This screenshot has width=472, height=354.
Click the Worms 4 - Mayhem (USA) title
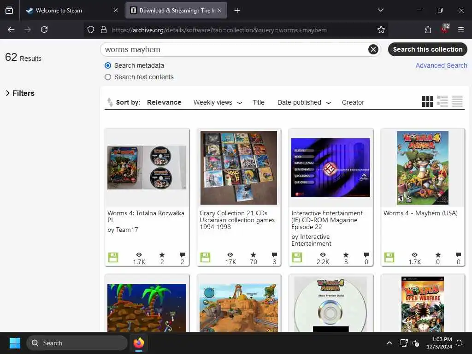click(420, 213)
